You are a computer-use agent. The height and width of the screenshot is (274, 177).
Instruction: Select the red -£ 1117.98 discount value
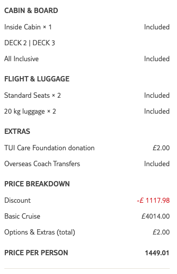(x=153, y=200)
